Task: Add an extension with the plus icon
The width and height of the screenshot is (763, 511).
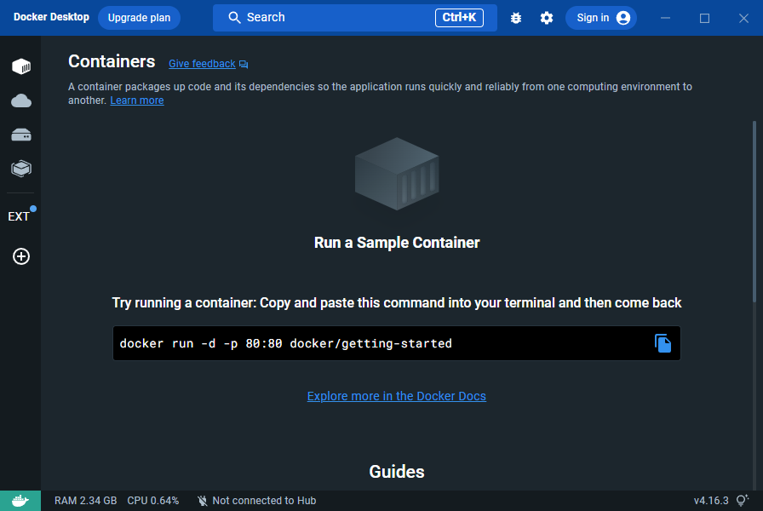Action: [21, 256]
